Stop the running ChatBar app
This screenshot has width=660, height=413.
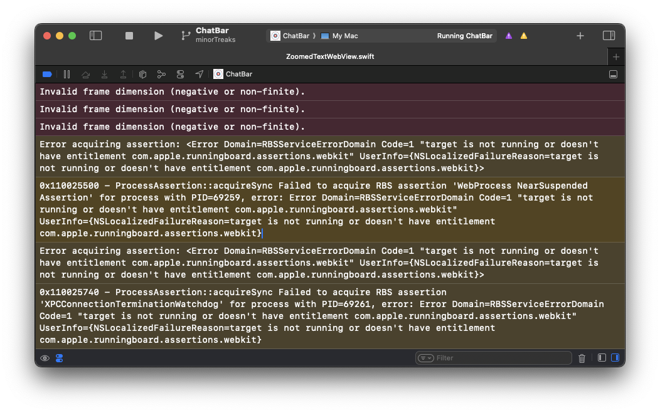pyautogui.click(x=129, y=36)
